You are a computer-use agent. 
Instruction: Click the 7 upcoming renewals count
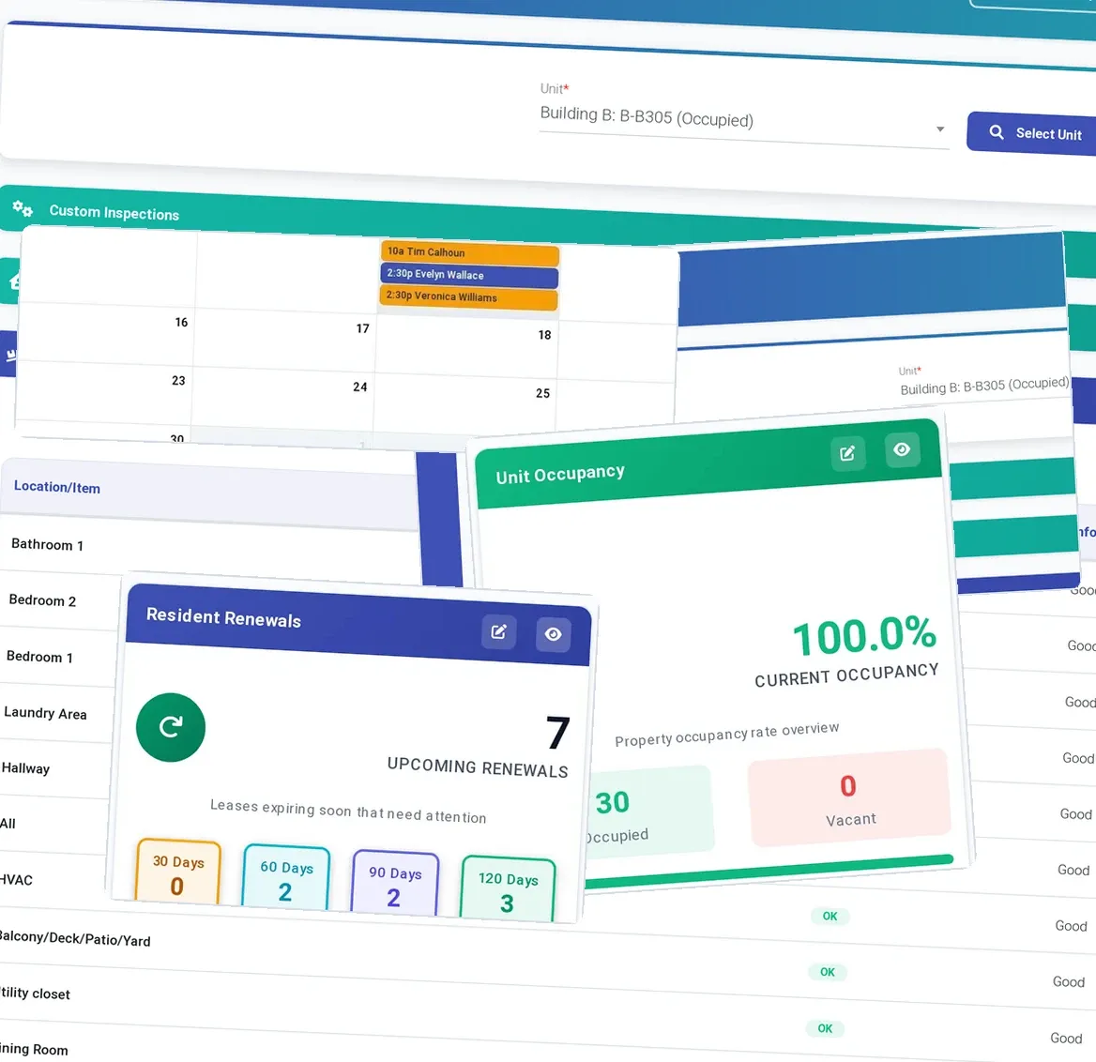coord(557,732)
